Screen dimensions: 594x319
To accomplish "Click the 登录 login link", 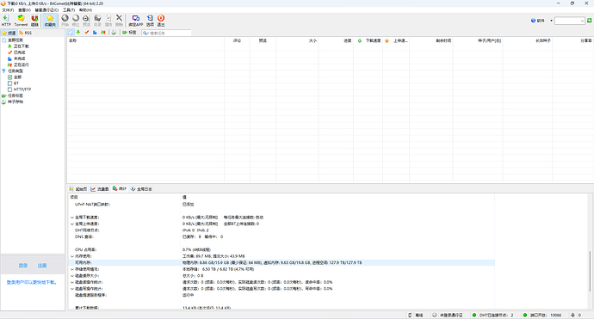I will (23, 266).
